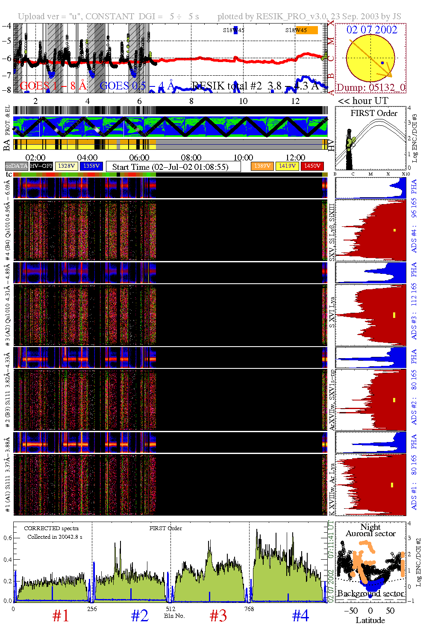Pick the yellow 1419V voltage swatch
429x632 pixels.
287,166
